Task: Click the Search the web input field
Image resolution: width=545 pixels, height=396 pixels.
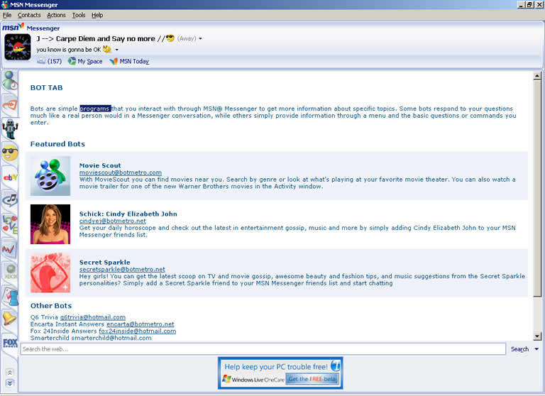Action: point(263,349)
